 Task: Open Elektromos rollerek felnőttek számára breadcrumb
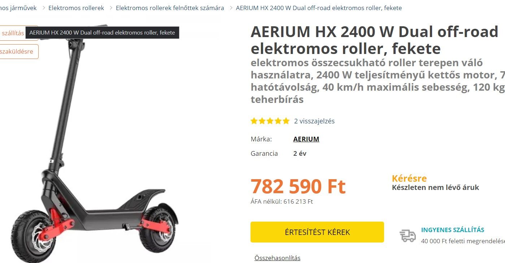pos(170,8)
